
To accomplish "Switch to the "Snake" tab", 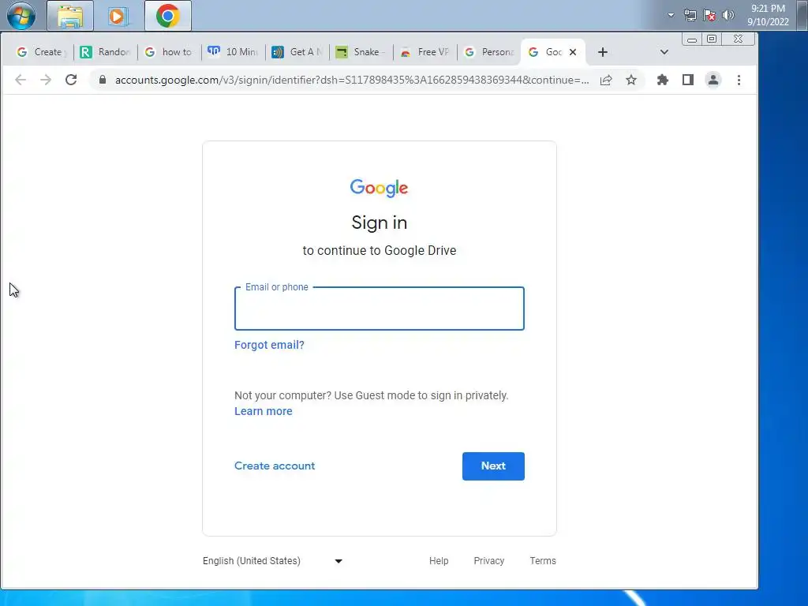I will tap(361, 52).
